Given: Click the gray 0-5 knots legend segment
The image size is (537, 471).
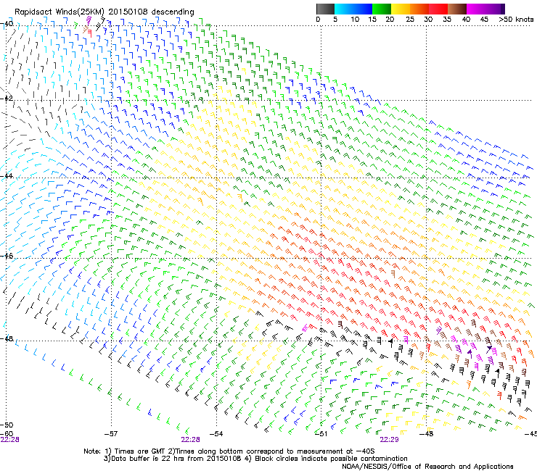Looking at the screenshot, I should click(325, 9).
